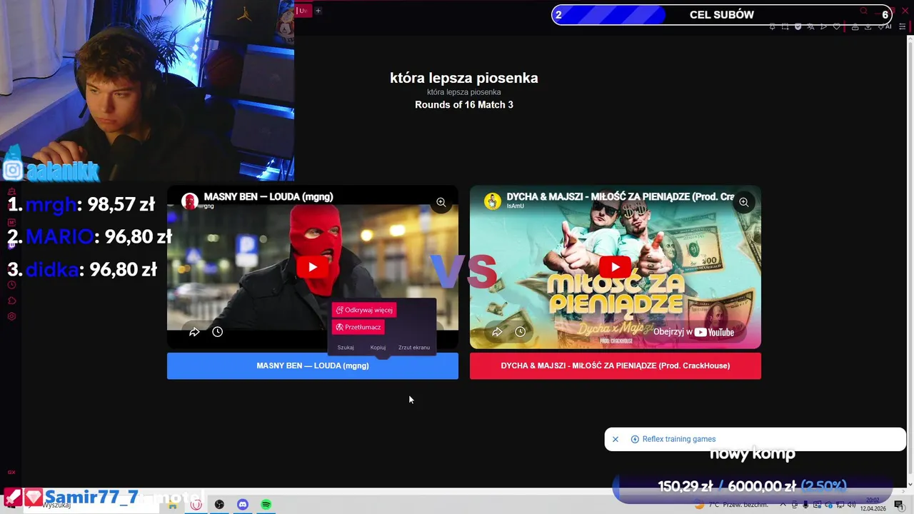Open Twitch icon in browser sidebar
This screenshot has width=914, height=514.
click(x=11, y=246)
